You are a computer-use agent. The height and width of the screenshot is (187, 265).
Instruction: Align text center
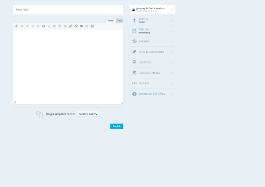click(60, 26)
